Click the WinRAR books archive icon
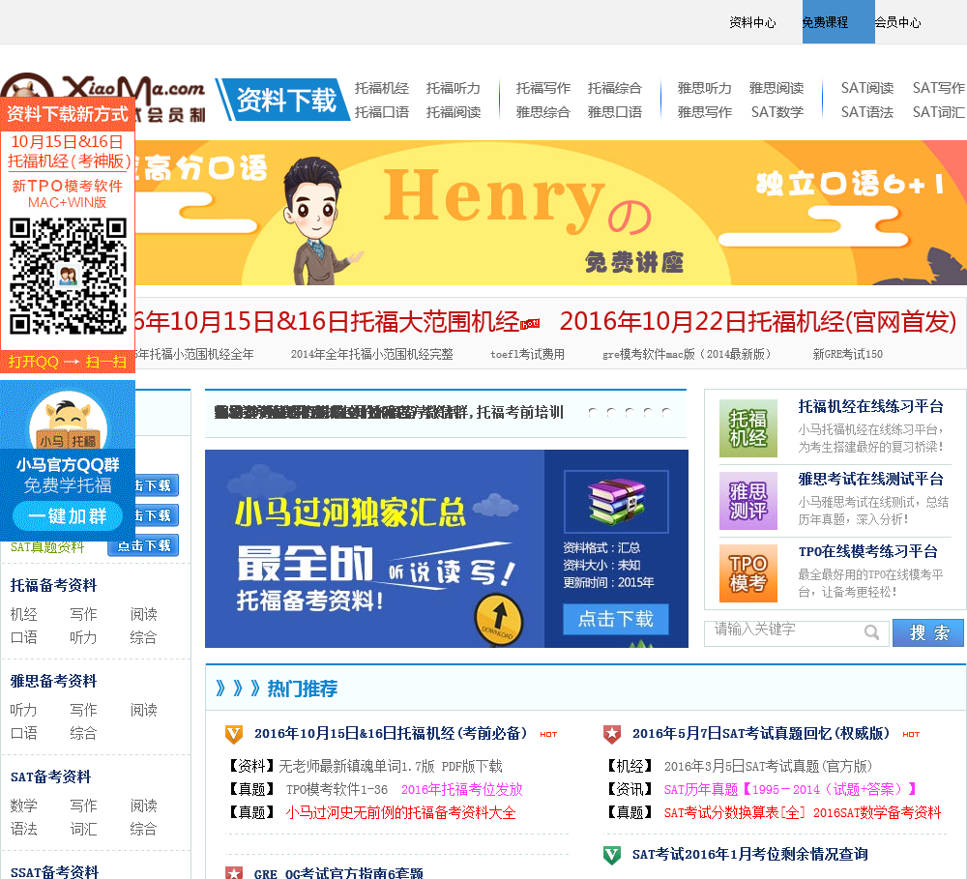967x879 pixels. click(x=616, y=502)
